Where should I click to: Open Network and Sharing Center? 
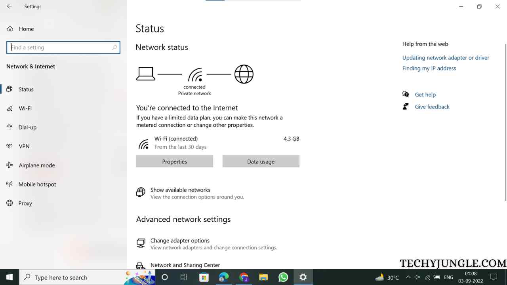(185, 265)
